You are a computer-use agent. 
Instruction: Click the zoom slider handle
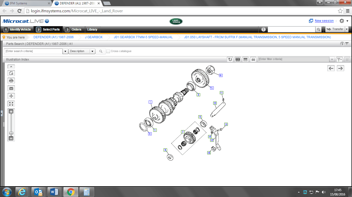pos(11,133)
